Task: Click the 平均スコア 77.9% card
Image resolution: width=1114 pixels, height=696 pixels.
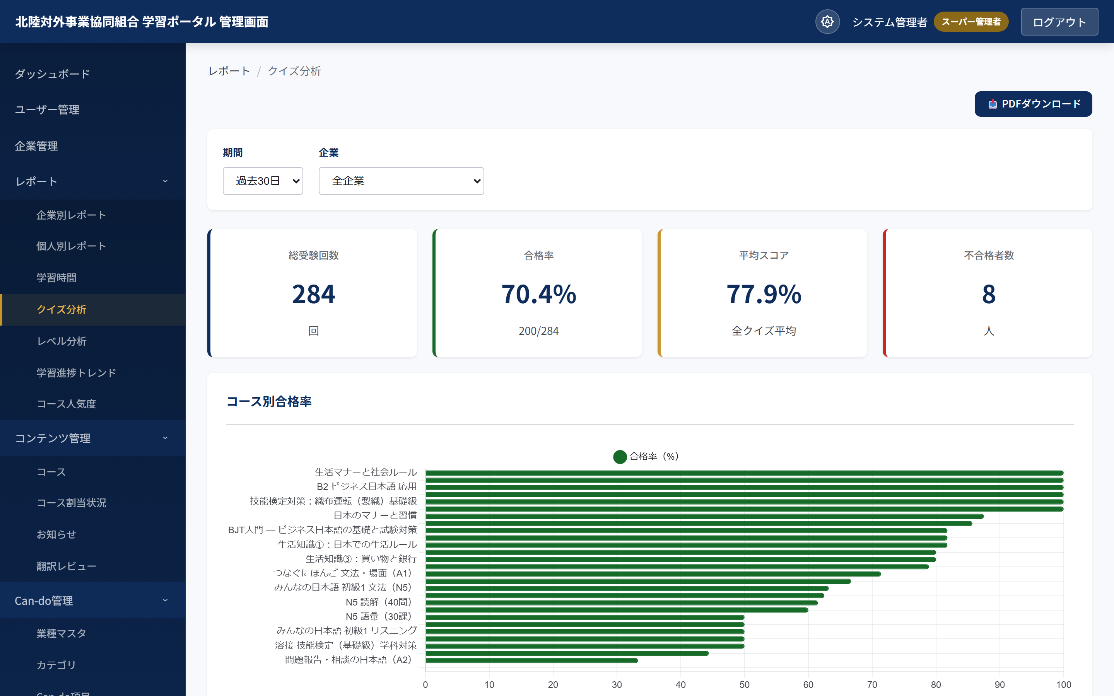Action: (x=762, y=293)
